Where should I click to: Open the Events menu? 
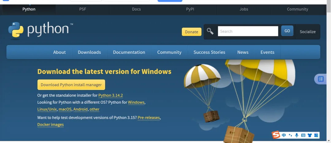[x=267, y=52]
